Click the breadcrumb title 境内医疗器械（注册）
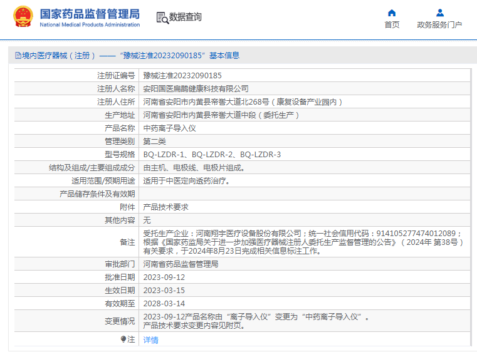 coord(58,56)
